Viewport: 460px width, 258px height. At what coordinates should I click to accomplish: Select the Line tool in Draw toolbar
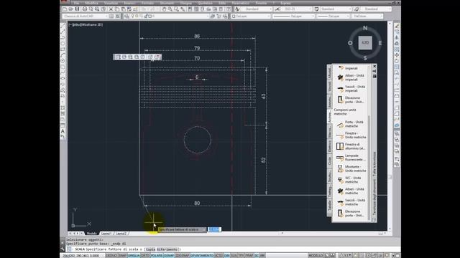(x=63, y=26)
